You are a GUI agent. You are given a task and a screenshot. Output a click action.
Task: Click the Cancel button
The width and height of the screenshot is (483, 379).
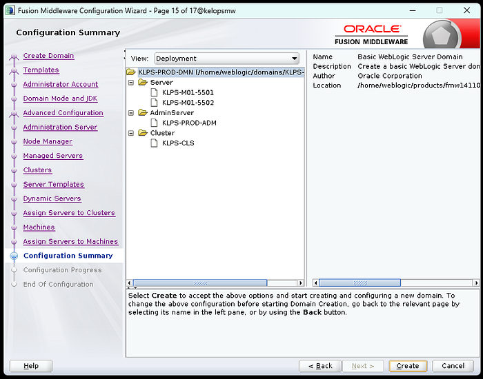point(453,366)
